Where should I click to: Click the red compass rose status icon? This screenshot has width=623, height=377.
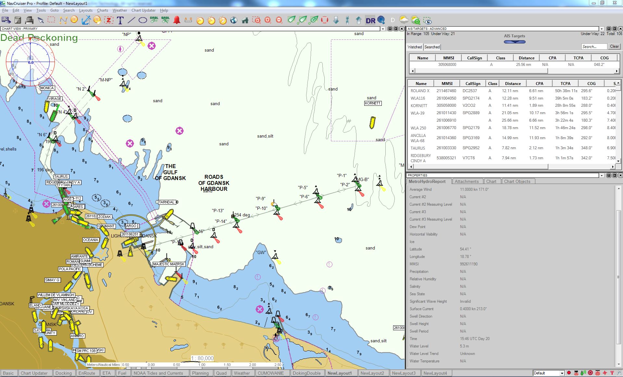tap(605, 373)
